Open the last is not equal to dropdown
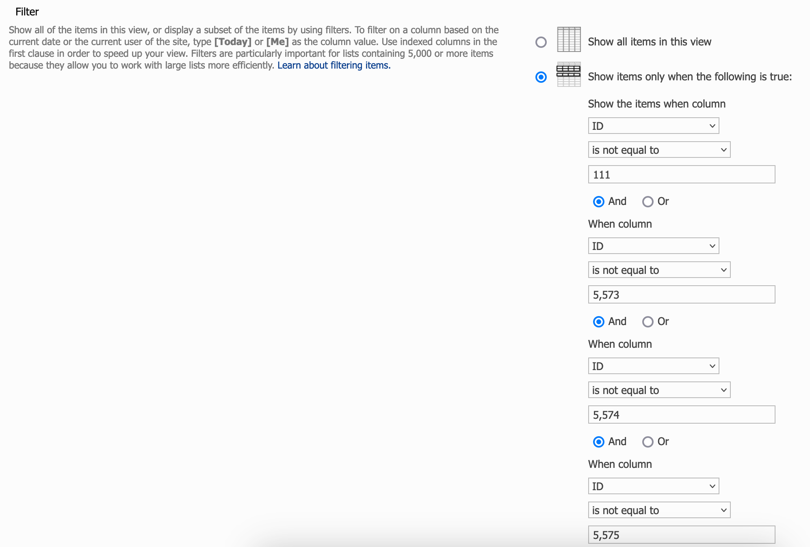 click(x=658, y=510)
